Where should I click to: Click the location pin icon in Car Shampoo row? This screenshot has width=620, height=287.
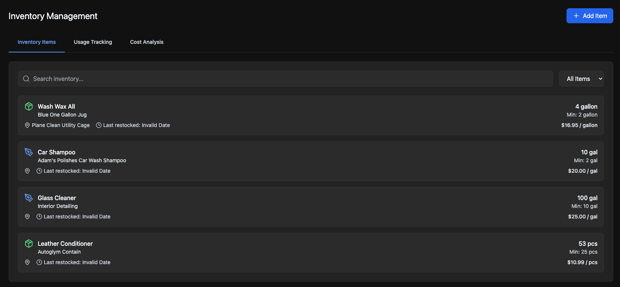tap(27, 171)
